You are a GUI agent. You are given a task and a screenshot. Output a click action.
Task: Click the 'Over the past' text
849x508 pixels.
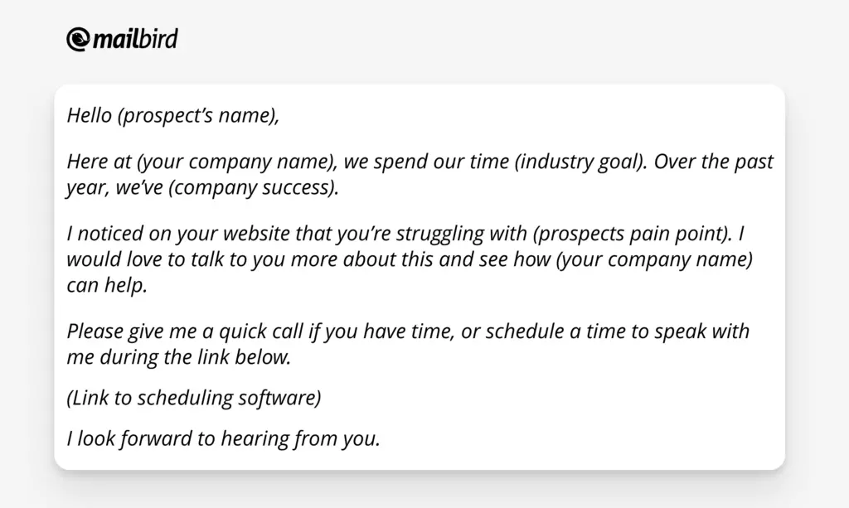[x=714, y=162]
